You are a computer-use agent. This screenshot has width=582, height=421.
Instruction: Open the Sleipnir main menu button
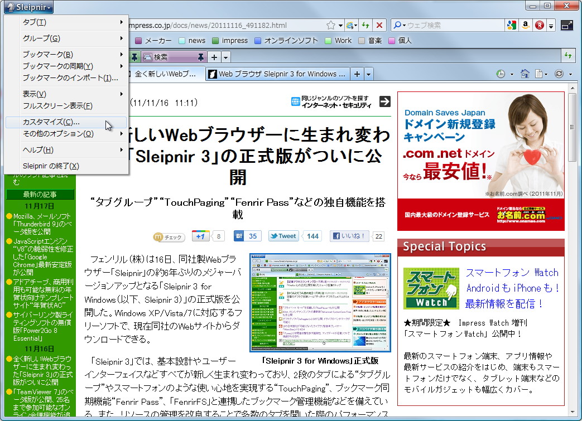28,7
